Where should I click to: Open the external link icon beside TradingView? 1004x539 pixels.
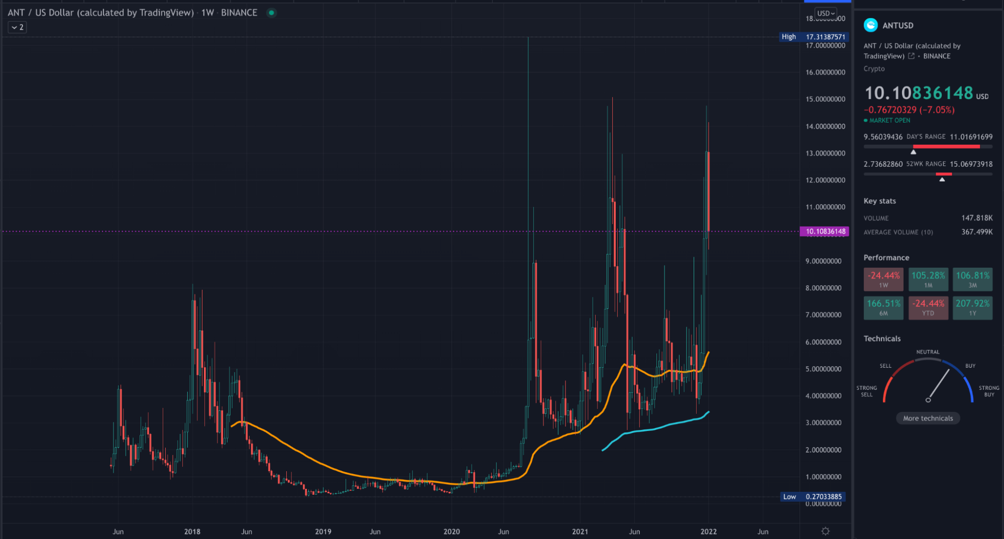click(911, 56)
